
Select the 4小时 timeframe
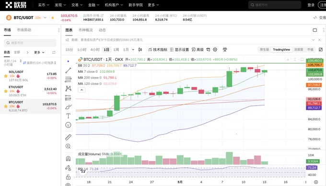pos(95,49)
